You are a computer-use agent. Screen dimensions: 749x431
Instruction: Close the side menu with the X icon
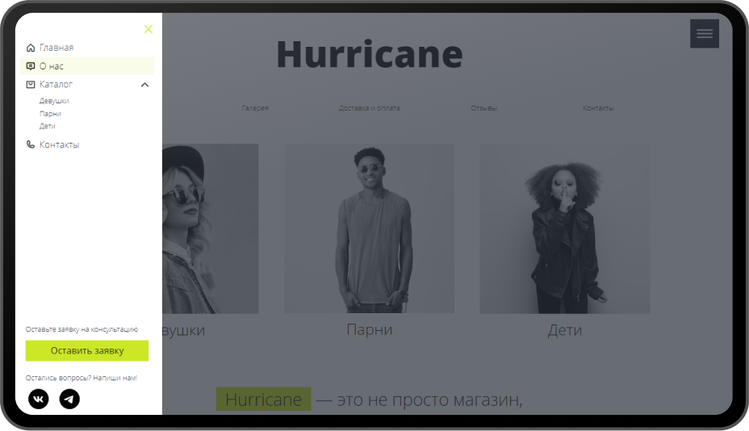click(149, 30)
